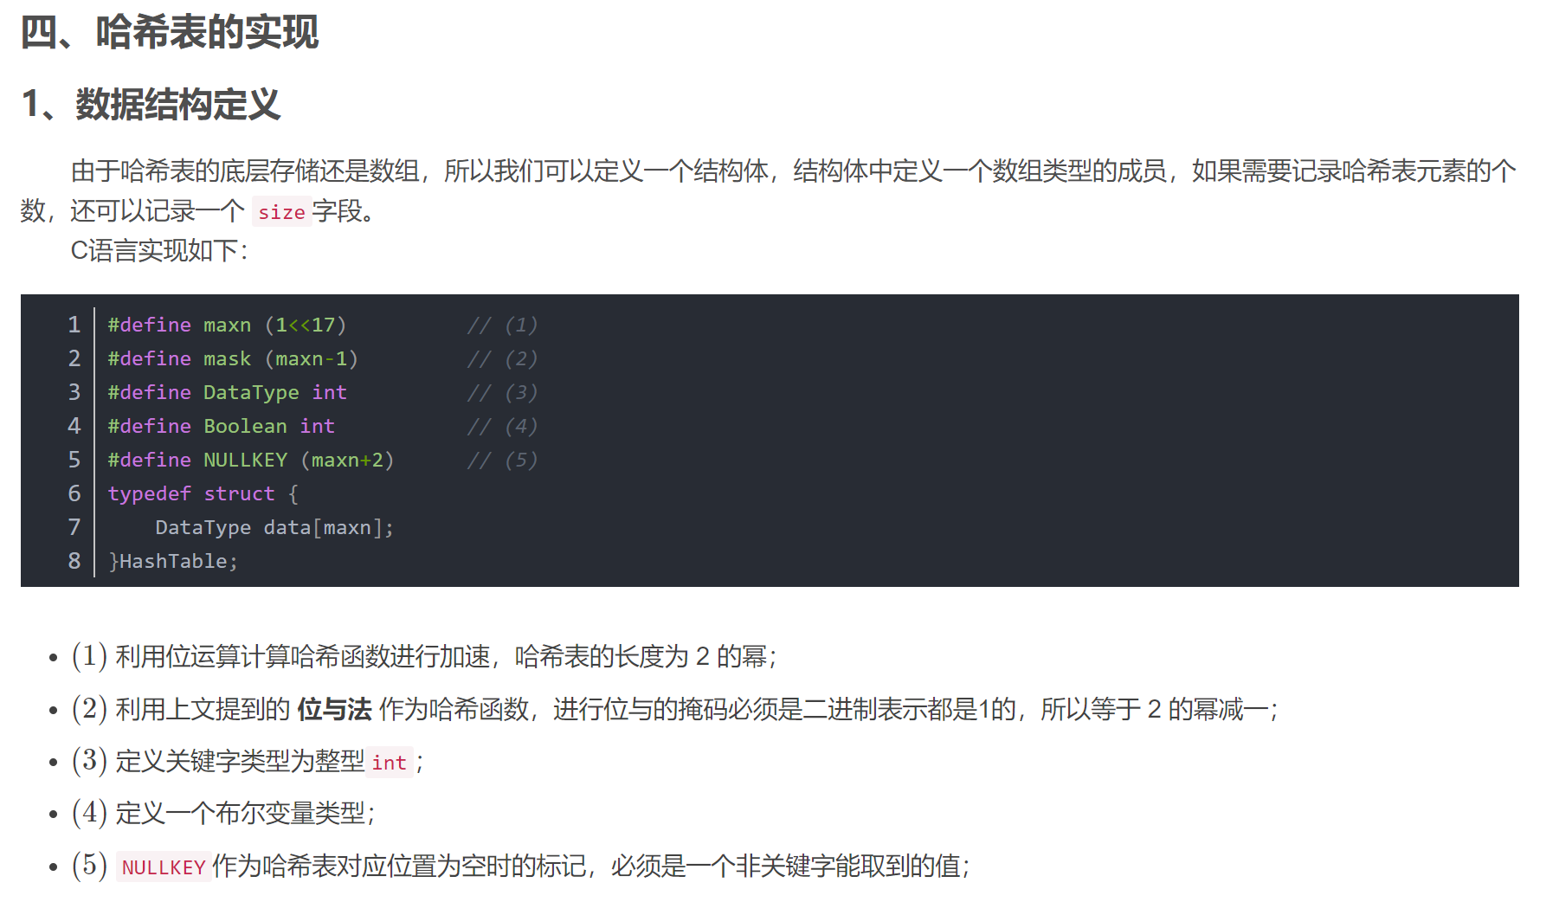Image resolution: width=1546 pixels, height=902 pixels.
Task: Click the '#define DataType int' code line
Action: pos(227,392)
